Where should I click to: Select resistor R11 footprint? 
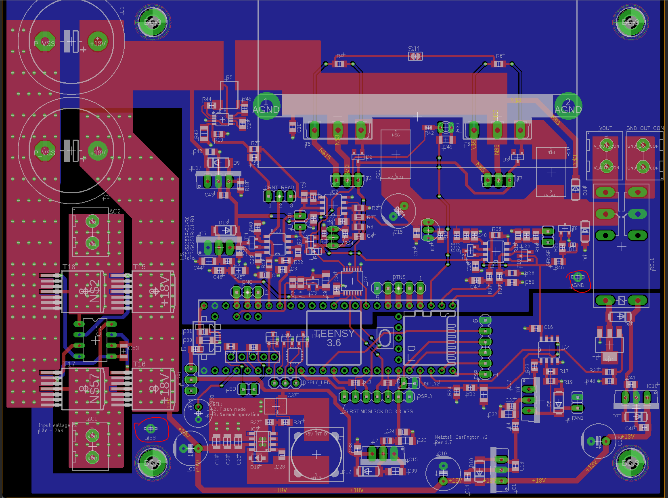click(355, 382)
